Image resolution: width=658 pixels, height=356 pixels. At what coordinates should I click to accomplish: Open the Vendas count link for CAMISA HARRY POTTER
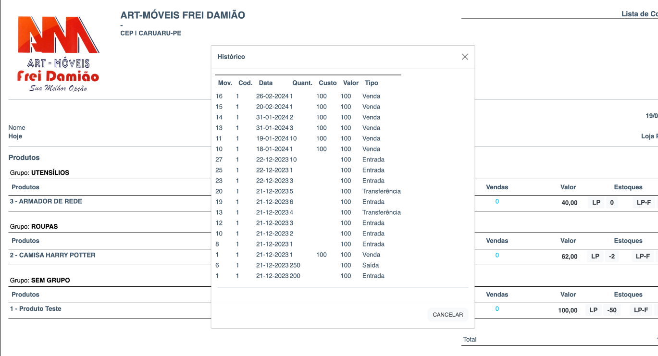tap(497, 256)
